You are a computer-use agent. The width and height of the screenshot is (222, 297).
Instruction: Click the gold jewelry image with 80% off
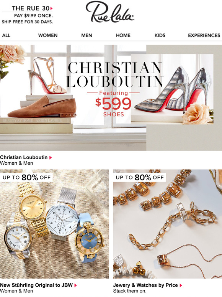click(x=168, y=224)
